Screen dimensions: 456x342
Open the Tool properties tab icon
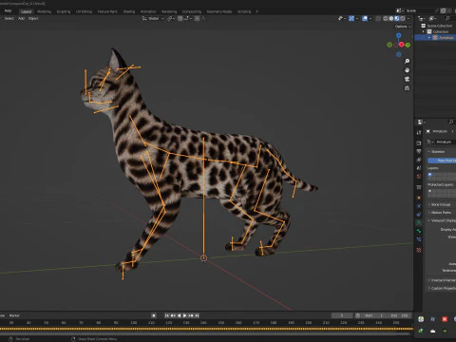click(x=419, y=133)
